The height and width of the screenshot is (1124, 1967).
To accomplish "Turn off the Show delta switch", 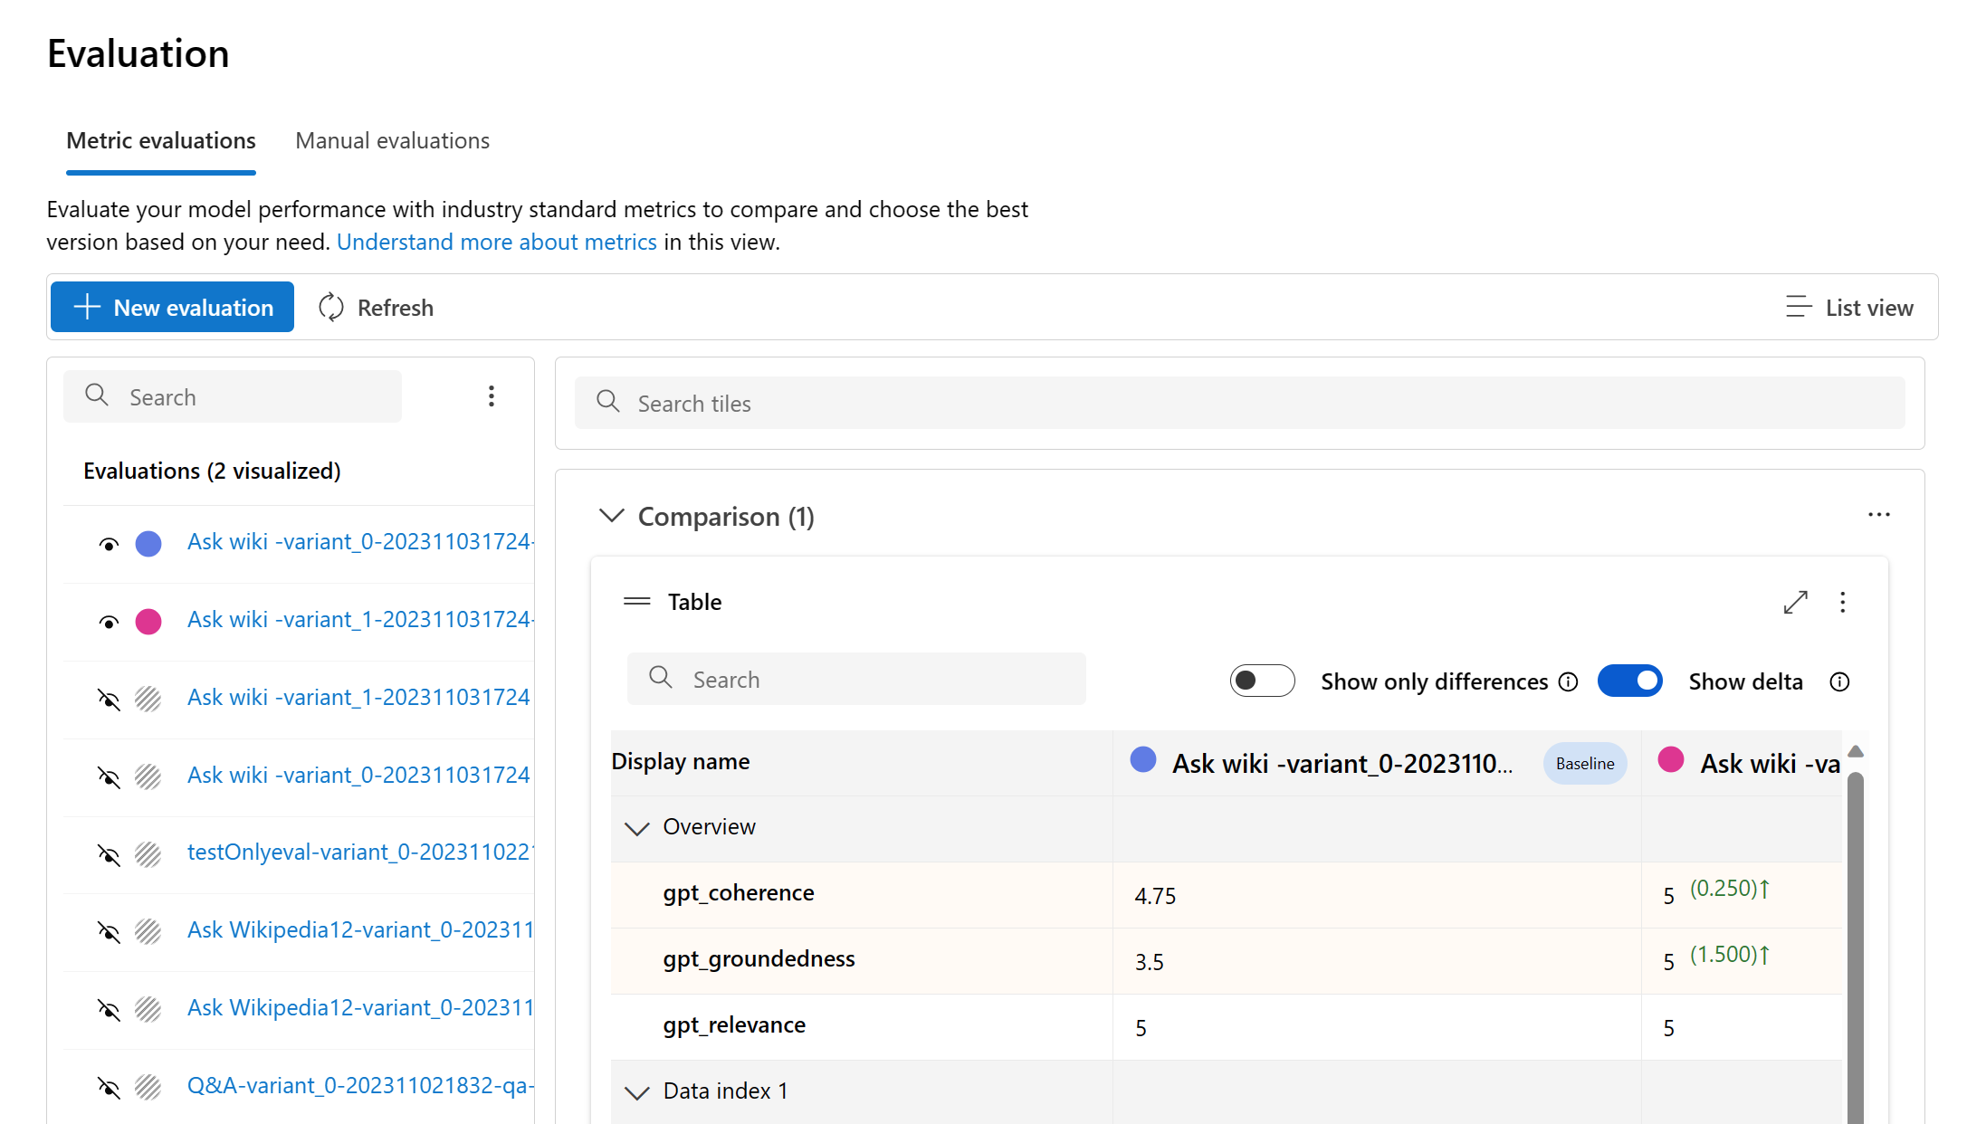I will (1629, 681).
